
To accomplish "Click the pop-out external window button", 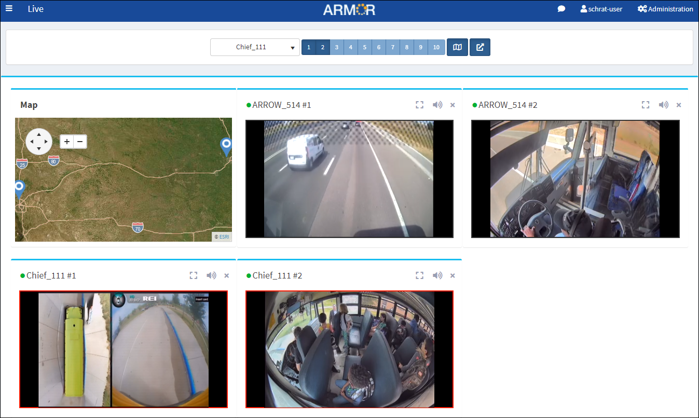I will 480,47.
